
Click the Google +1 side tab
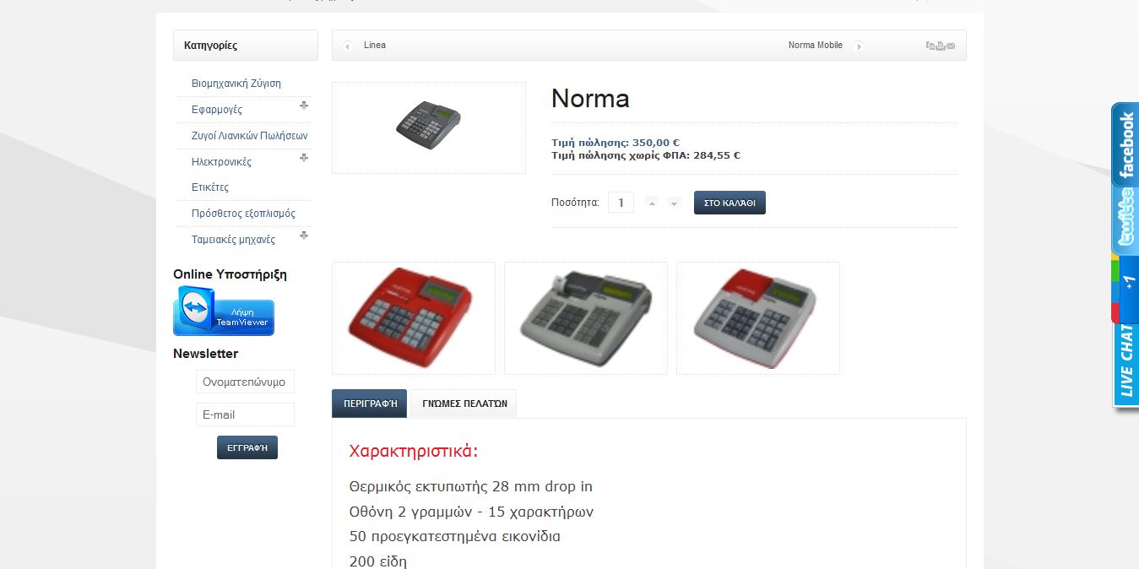[x=1125, y=290]
